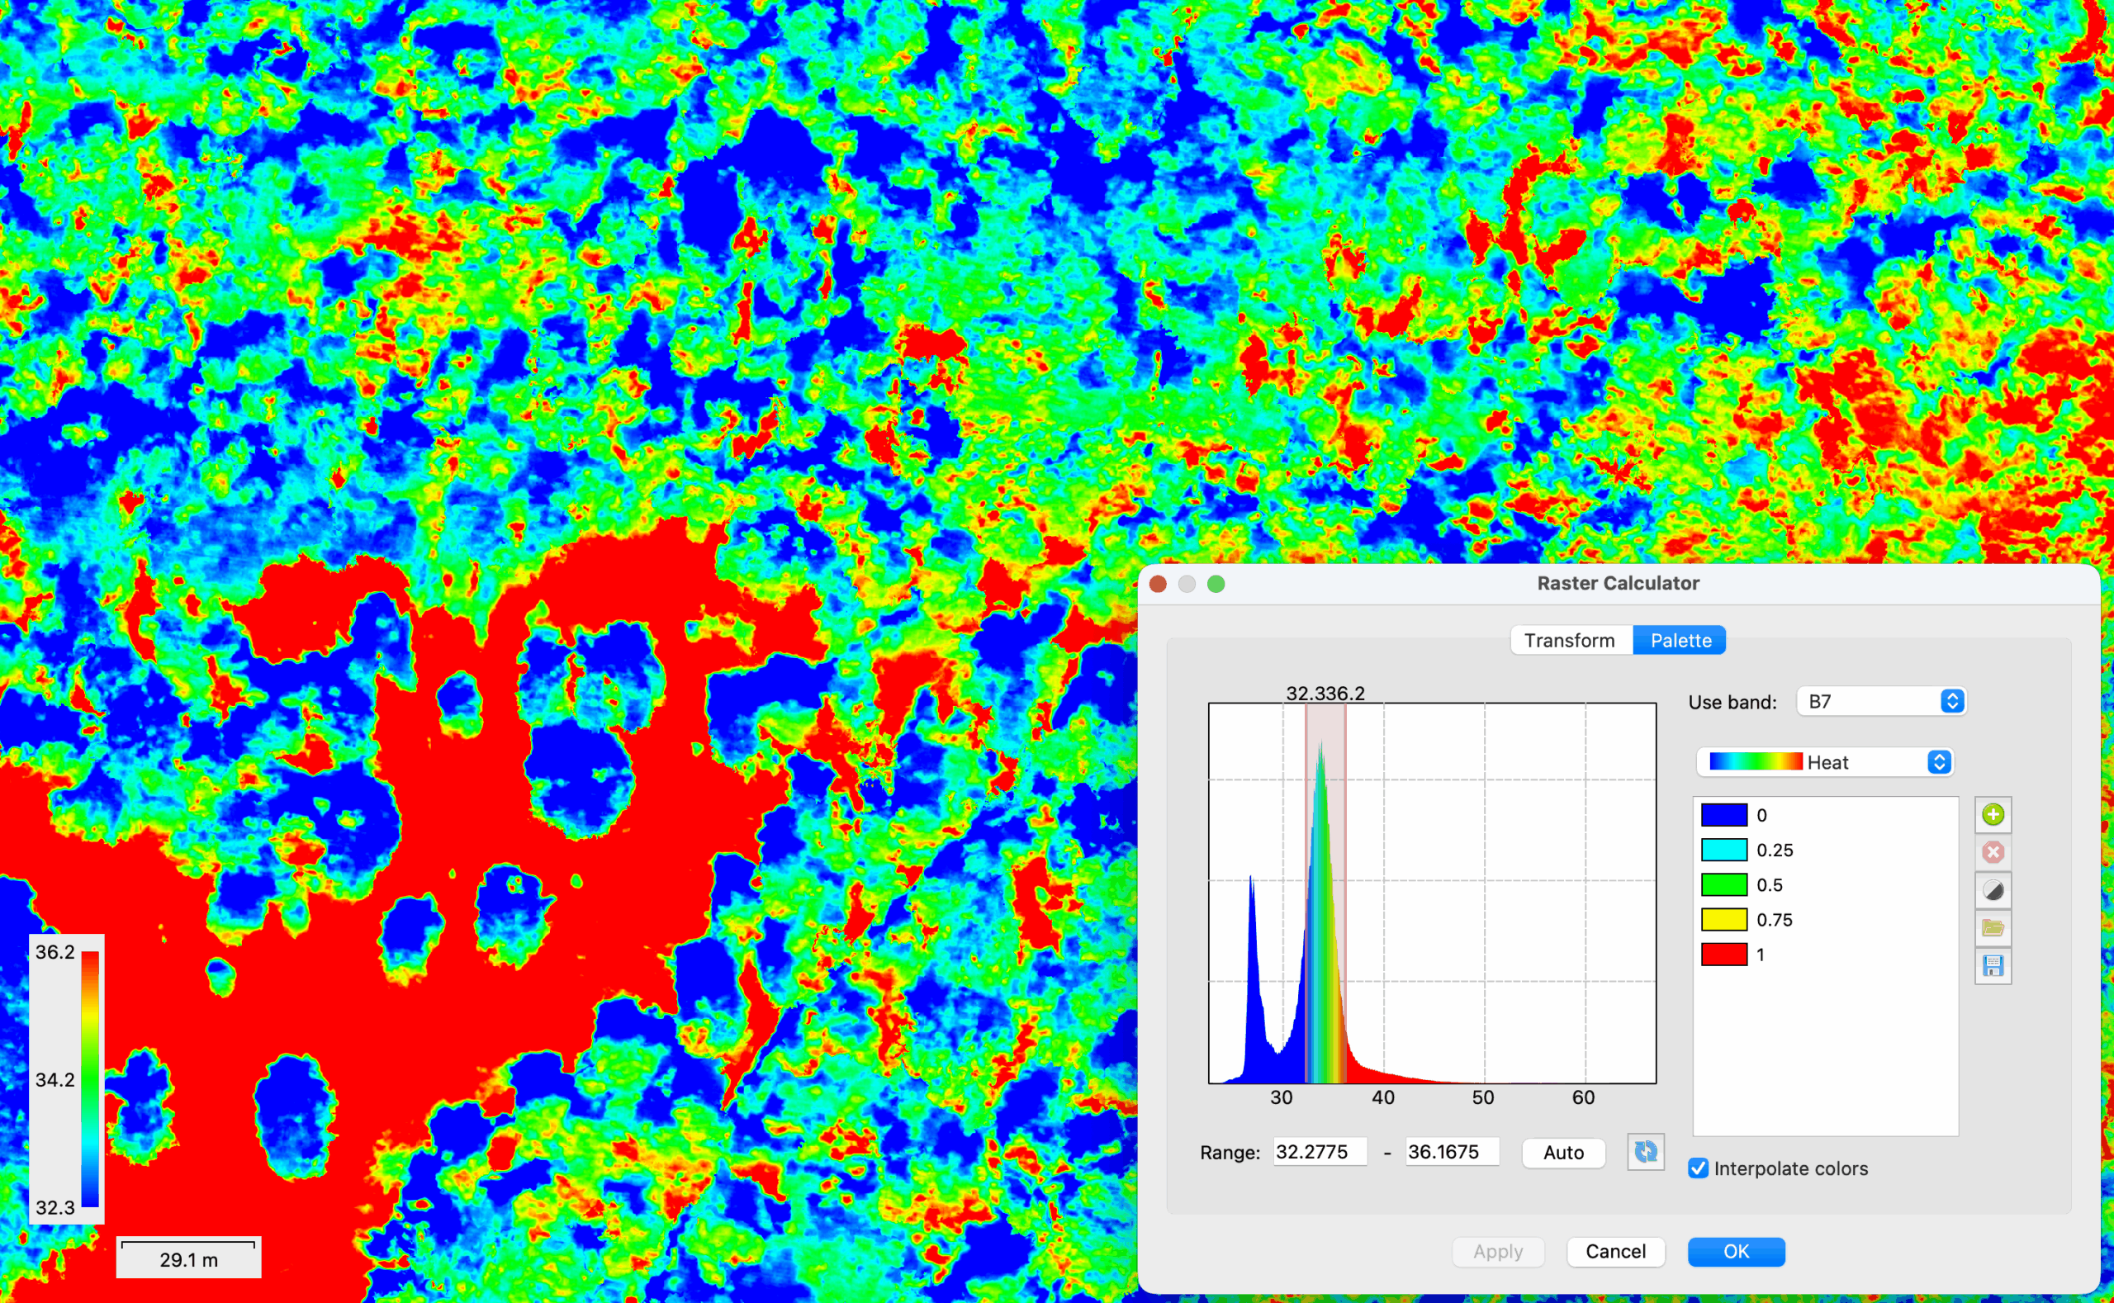2114x1303 pixels.
Task: Click the green zoom window button
Action: 1216,585
